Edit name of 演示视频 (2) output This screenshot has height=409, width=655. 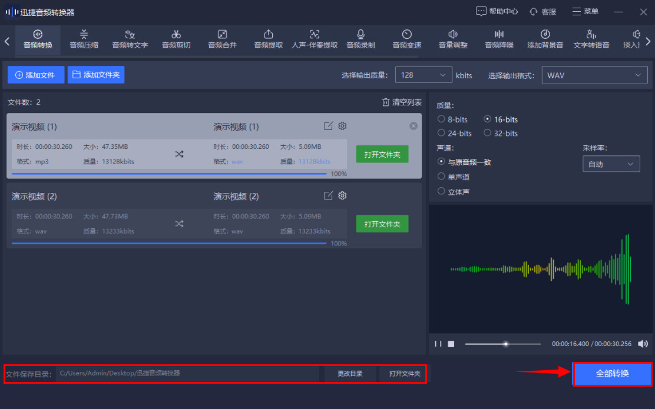[x=328, y=196]
